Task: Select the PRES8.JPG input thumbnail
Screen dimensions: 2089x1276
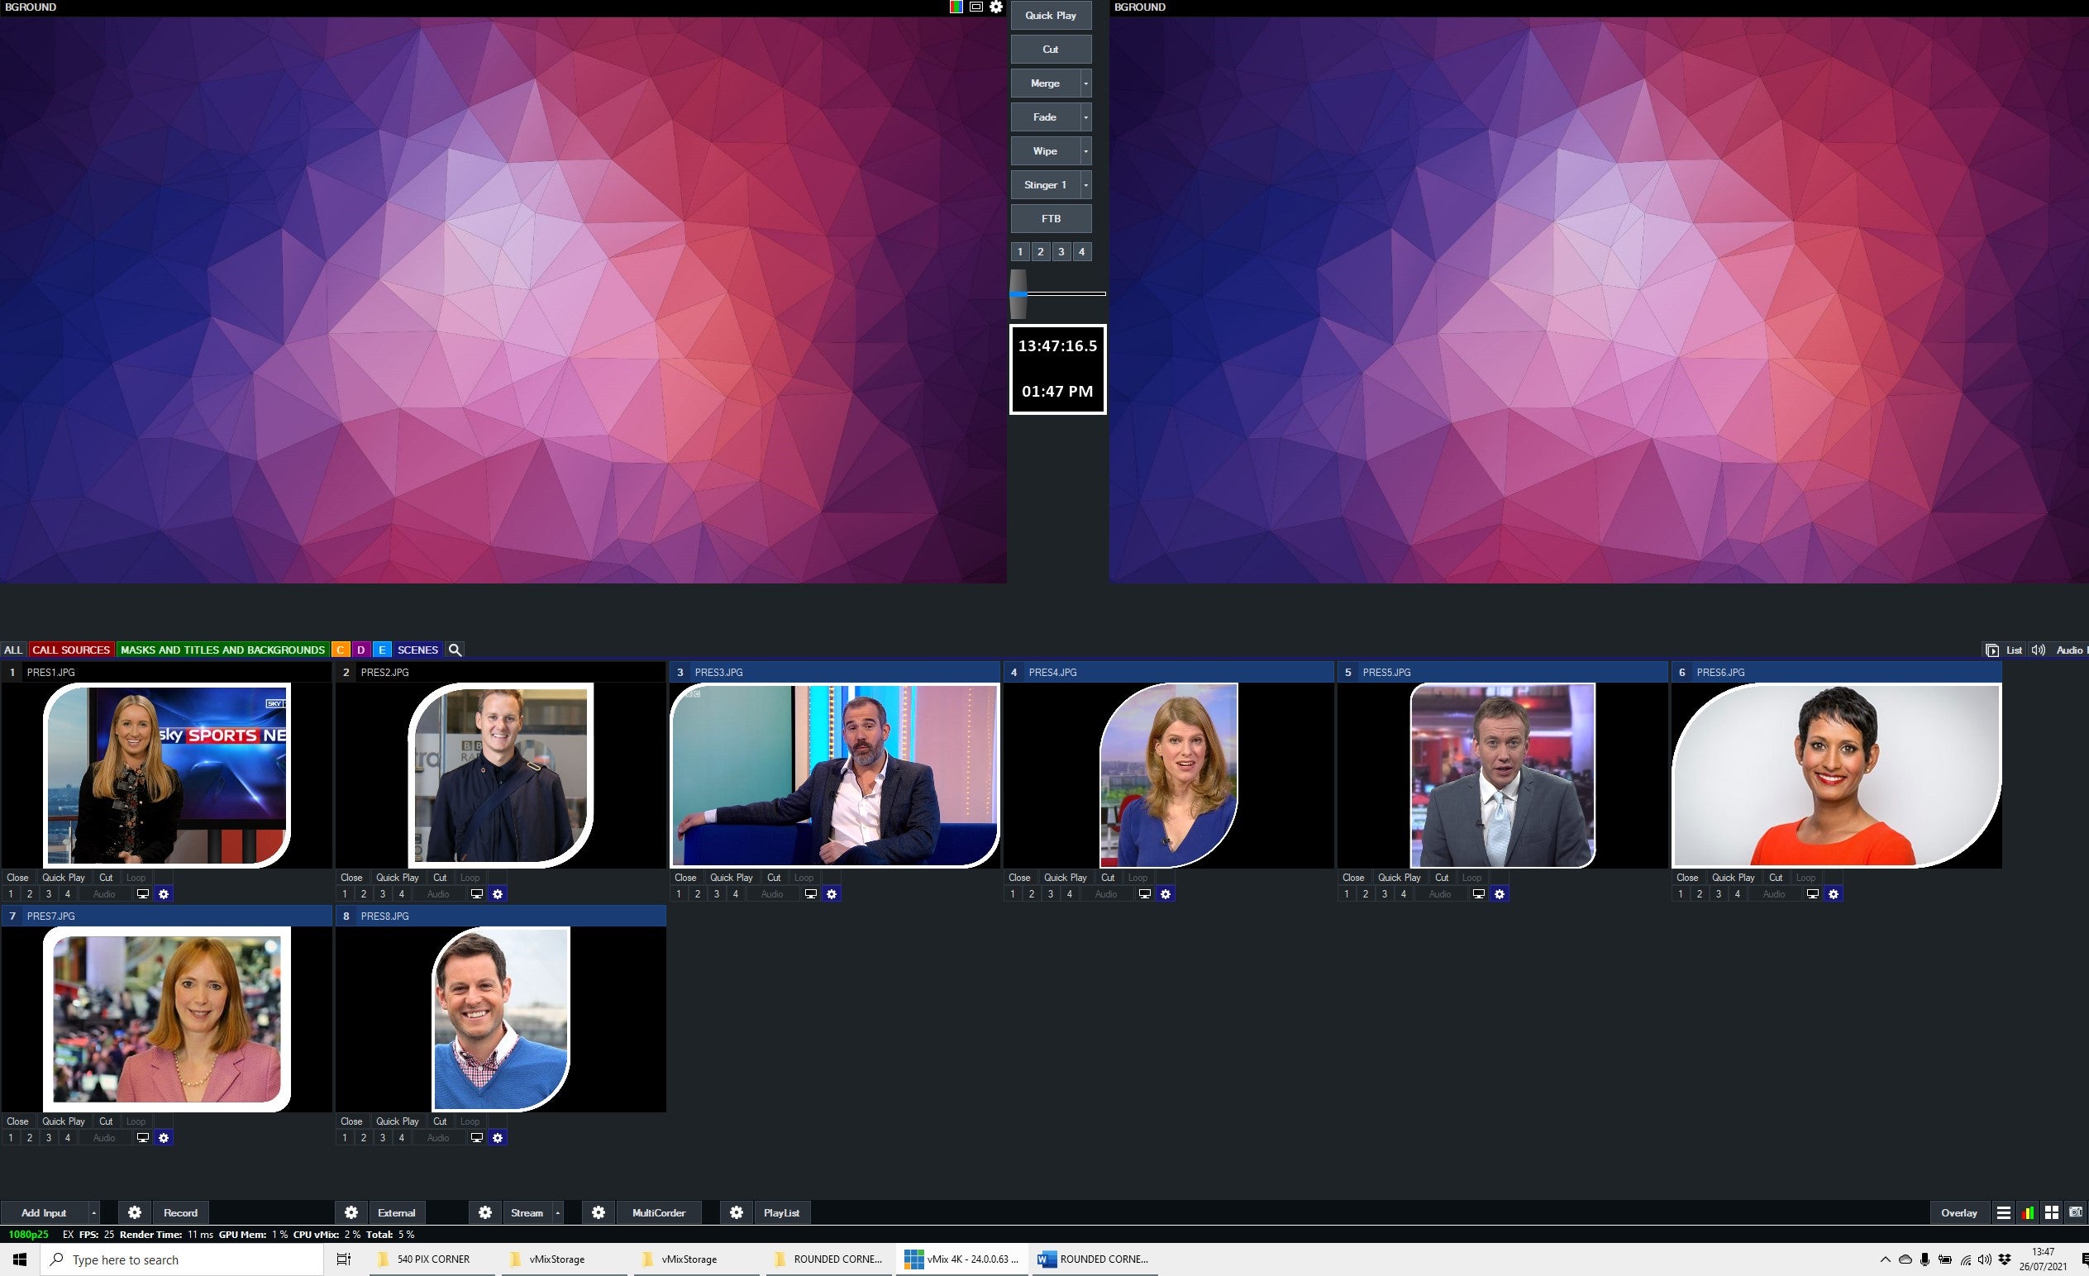Action: (500, 1019)
